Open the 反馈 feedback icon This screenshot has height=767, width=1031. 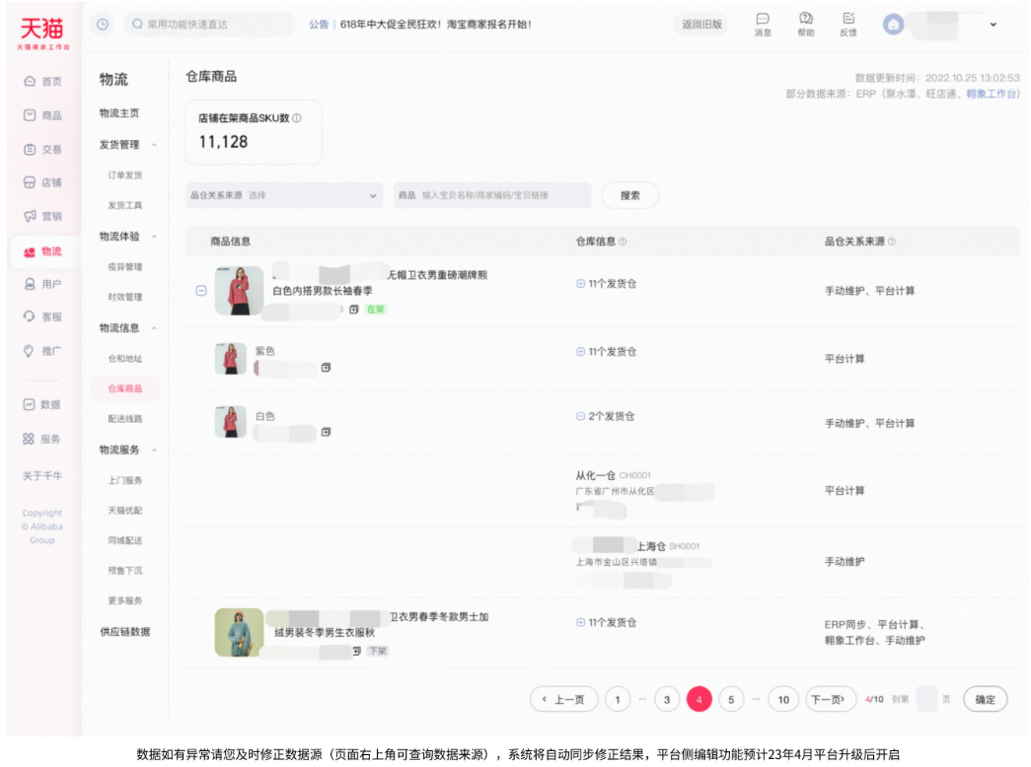tap(847, 24)
